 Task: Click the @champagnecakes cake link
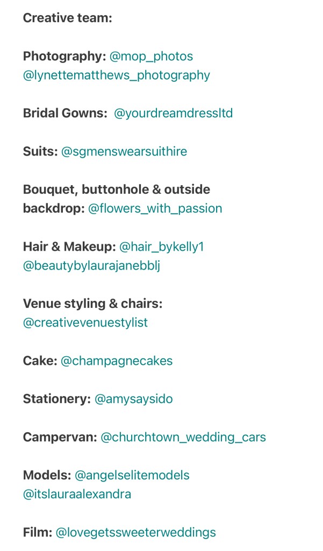pyautogui.click(x=117, y=361)
